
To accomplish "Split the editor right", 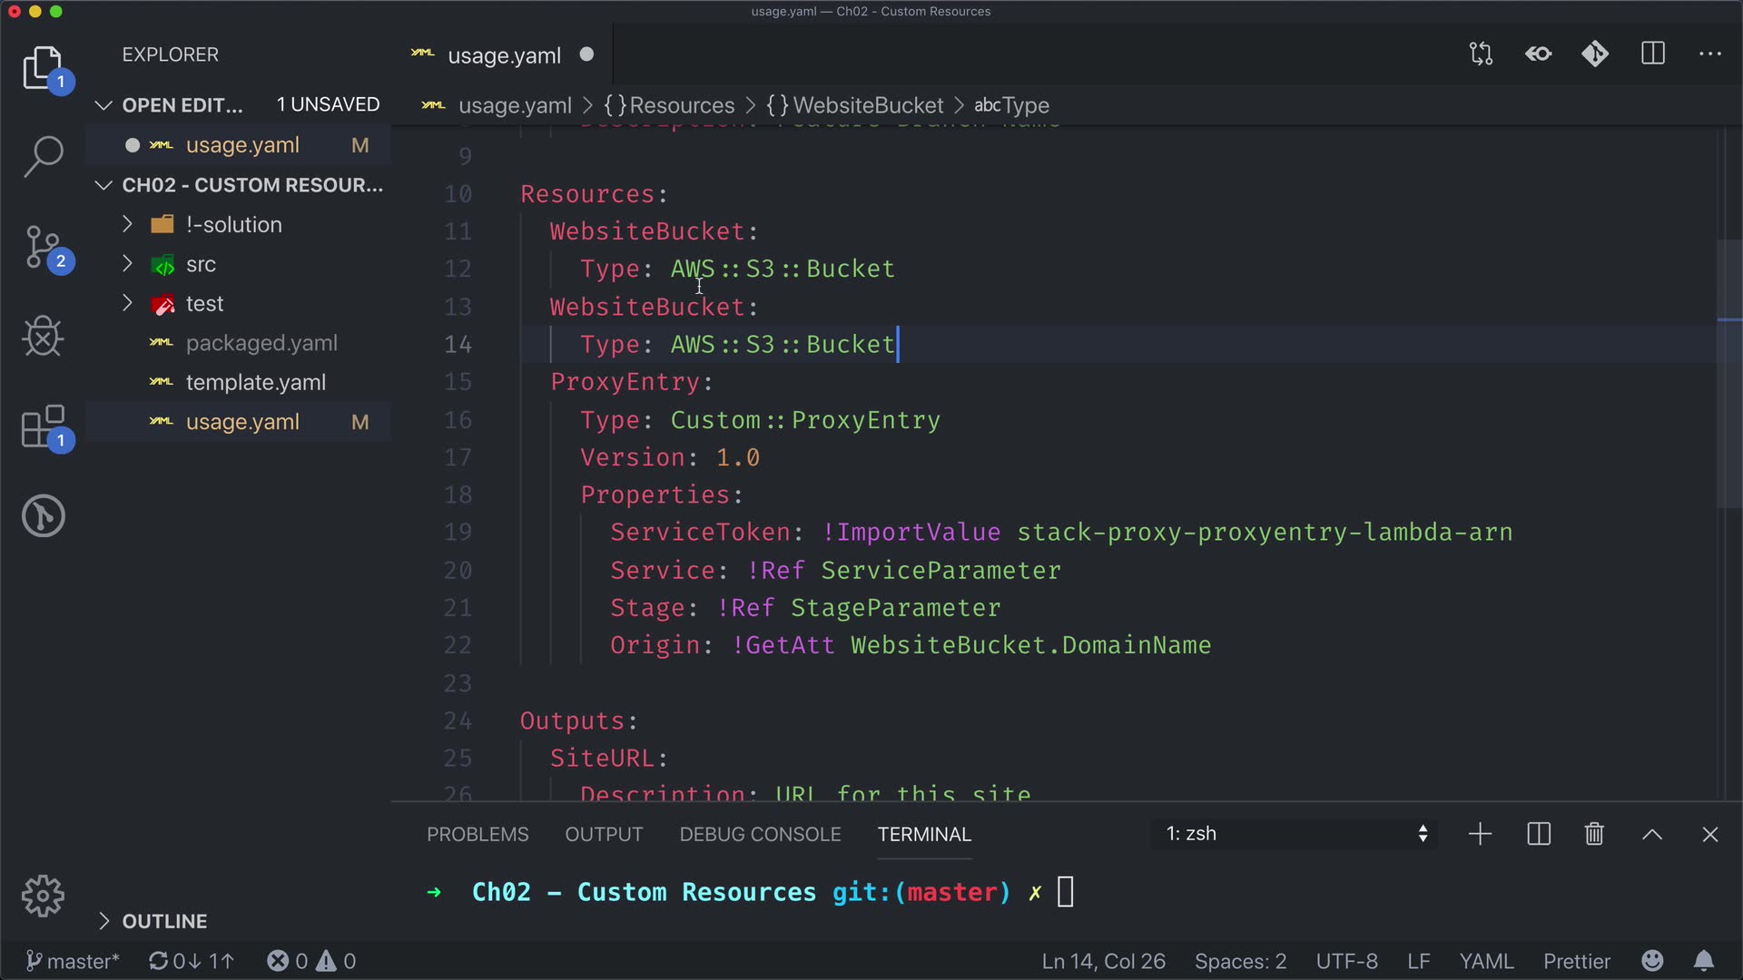I will (x=1653, y=54).
